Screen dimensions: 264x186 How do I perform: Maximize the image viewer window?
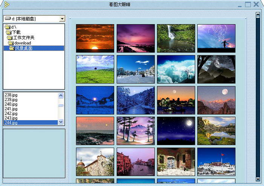[248, 5]
